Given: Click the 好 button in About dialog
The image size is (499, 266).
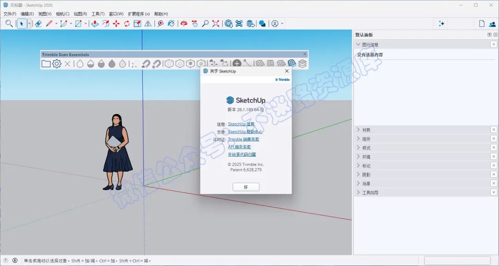Looking at the screenshot, I should 246,187.
